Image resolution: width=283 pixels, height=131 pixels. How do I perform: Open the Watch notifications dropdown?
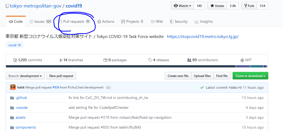pos(182,6)
